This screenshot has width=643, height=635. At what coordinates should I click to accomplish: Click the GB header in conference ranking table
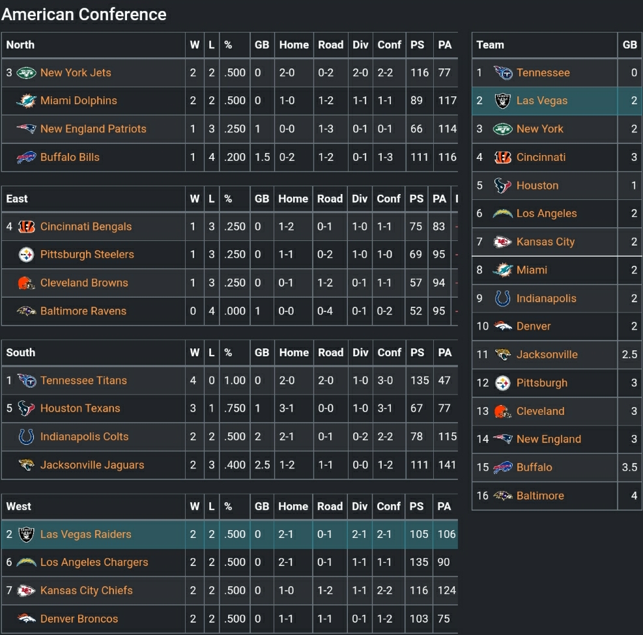pyautogui.click(x=629, y=45)
